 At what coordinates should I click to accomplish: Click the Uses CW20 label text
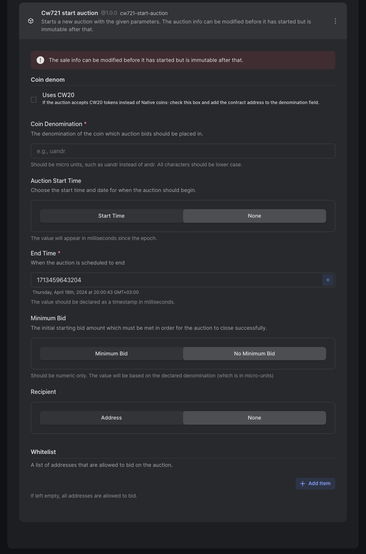[x=58, y=95]
